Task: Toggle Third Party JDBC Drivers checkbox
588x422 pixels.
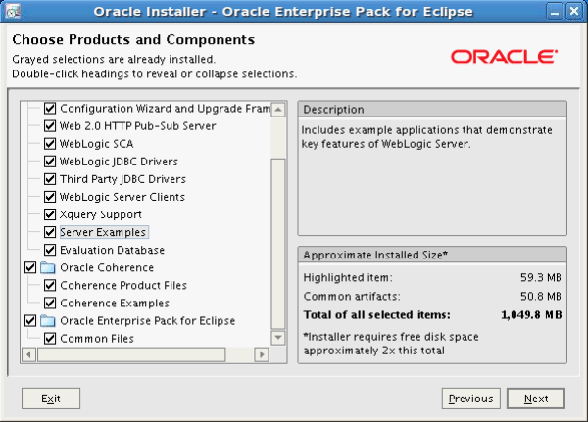Action: (50, 179)
